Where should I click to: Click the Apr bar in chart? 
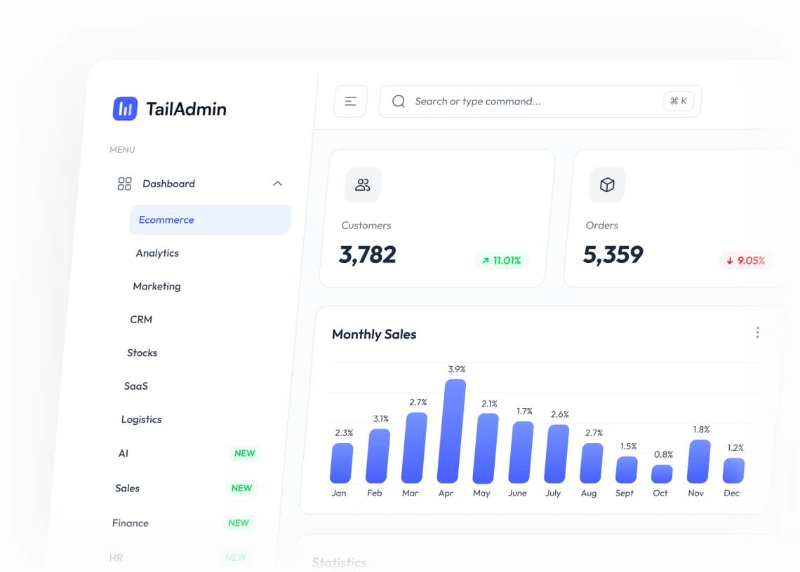pos(451,431)
